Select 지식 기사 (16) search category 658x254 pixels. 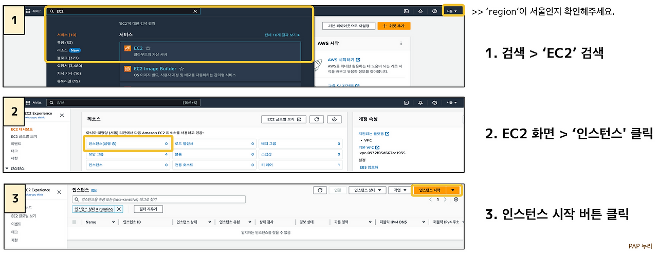[69, 74]
